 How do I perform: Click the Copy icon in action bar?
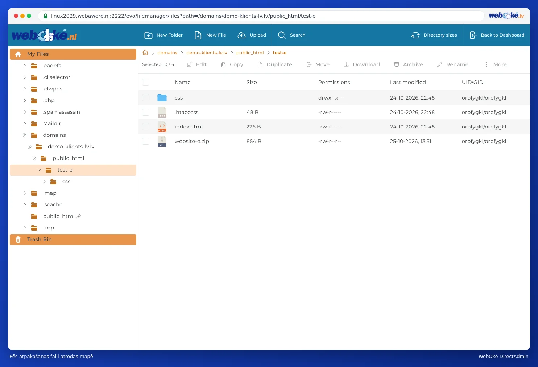(x=223, y=64)
